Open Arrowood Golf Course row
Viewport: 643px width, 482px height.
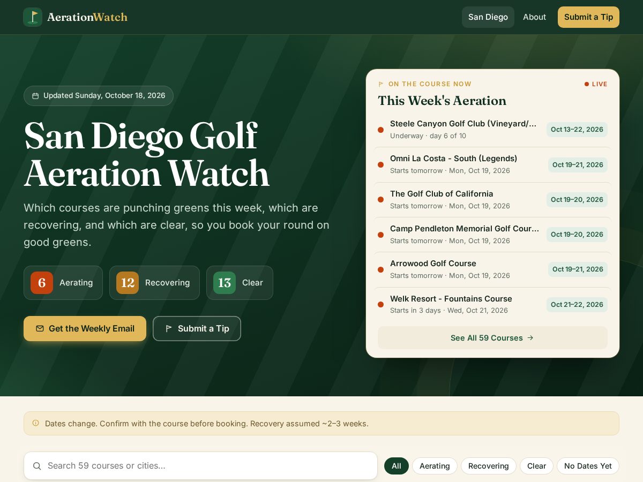[492, 269]
